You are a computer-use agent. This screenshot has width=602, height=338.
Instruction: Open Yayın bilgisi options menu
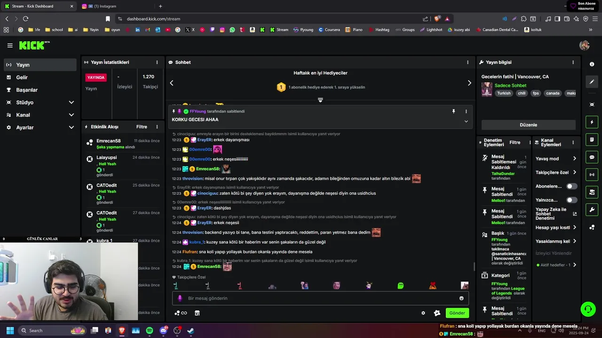tap(573, 62)
